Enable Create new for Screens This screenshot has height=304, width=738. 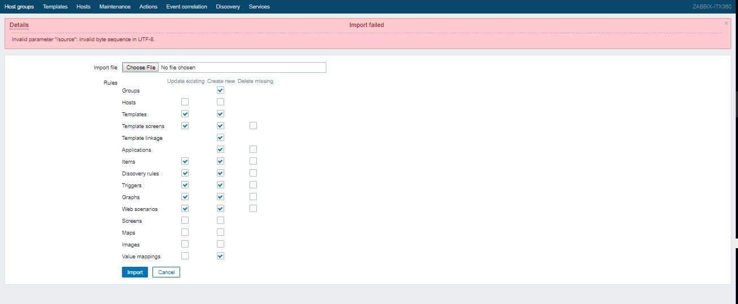[x=220, y=221]
